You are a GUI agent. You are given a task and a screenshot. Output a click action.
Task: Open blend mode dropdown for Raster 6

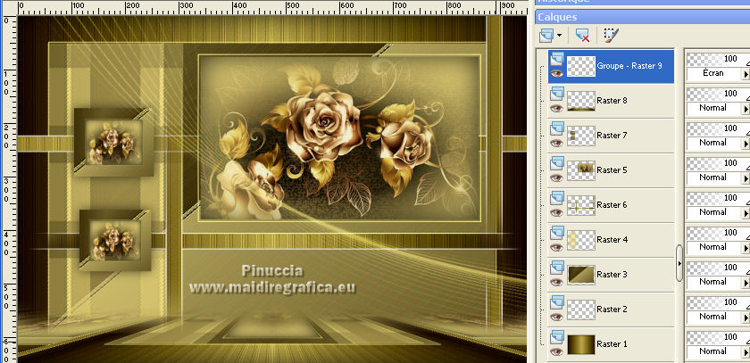pyautogui.click(x=718, y=213)
